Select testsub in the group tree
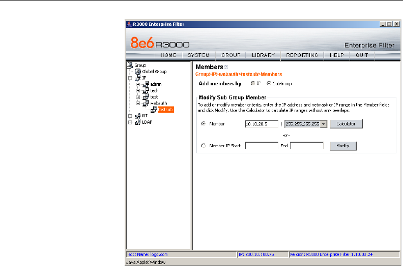 [165, 110]
